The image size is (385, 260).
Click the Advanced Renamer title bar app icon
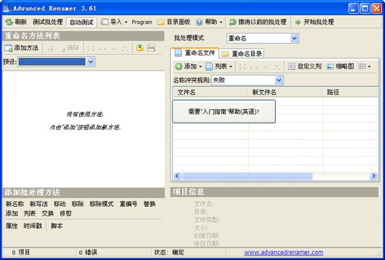pos(6,8)
